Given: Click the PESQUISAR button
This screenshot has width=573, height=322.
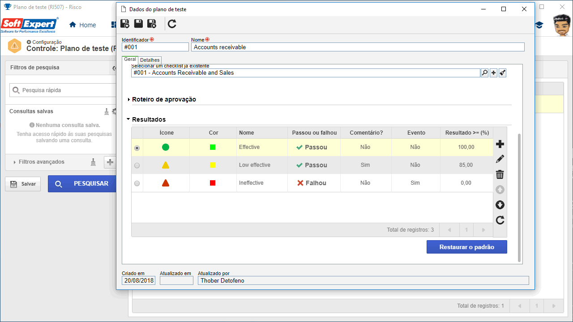Looking at the screenshot, I should [x=82, y=183].
